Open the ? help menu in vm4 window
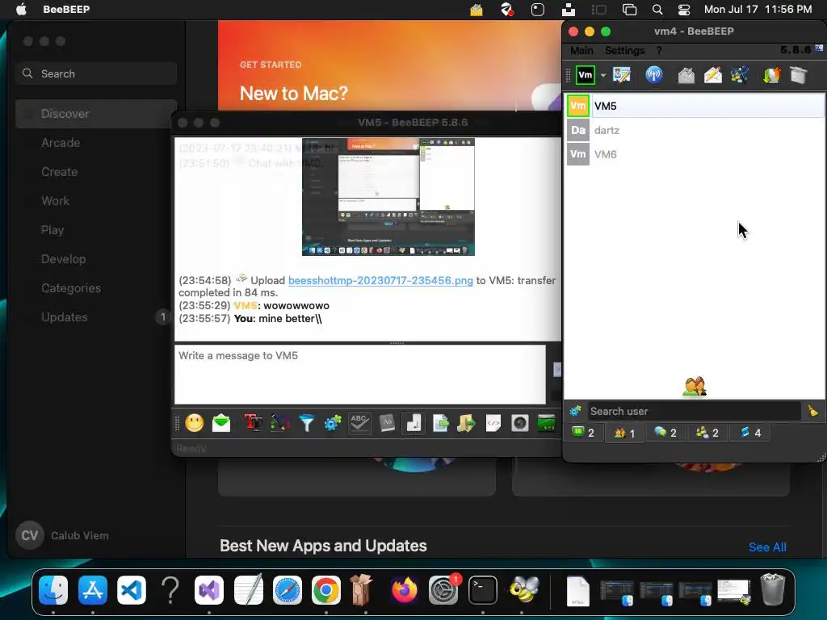This screenshot has height=620, width=827. 659,51
